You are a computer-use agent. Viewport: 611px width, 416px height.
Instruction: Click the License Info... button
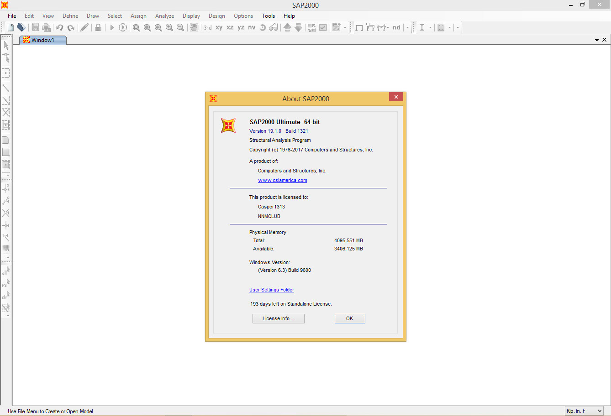click(279, 318)
